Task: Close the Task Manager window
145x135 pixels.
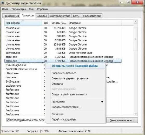Action: [137, 2]
